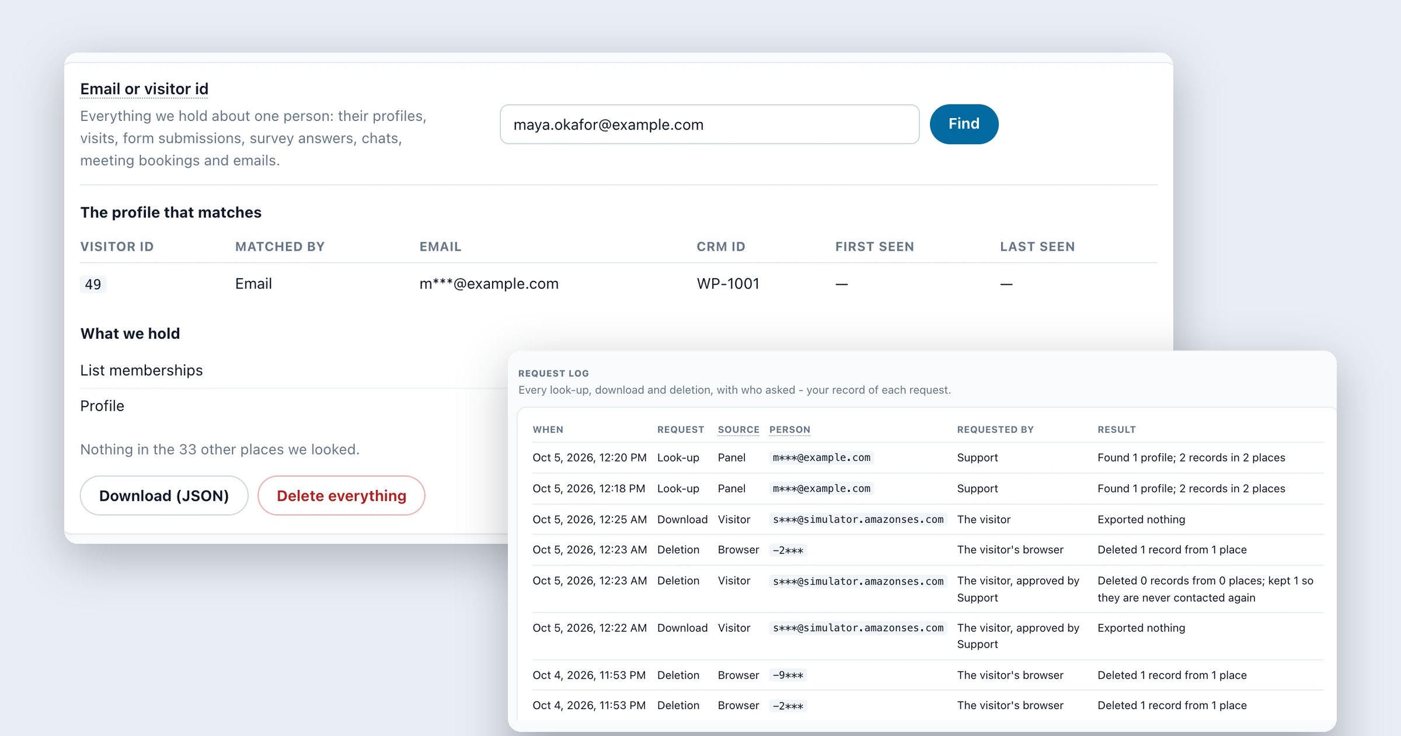Screen dimensions: 1401x736
Task: Click the REQUESTED BY column header
Action: 995,429
